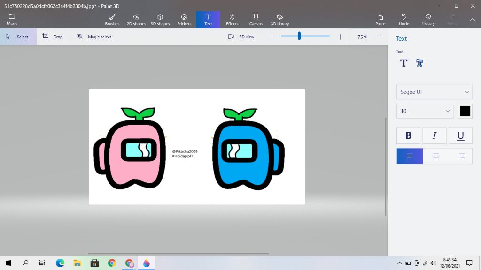Viewport: 481px width, 270px height.
Task: Choose the Crop tool
Action: coord(53,37)
